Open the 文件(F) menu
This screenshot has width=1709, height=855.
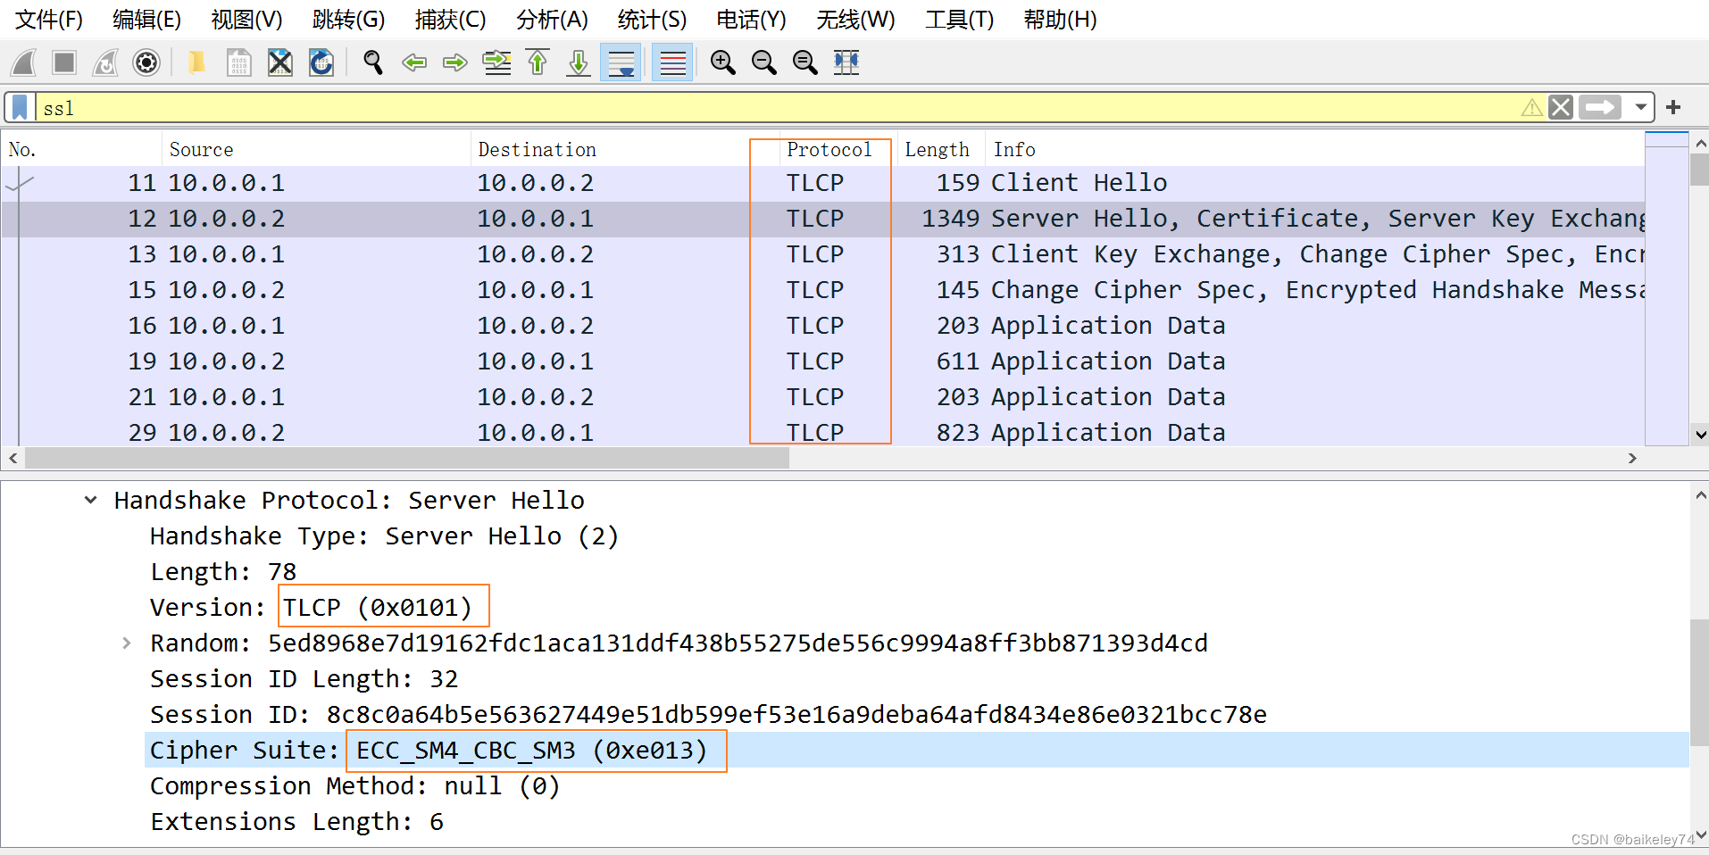pos(49,20)
